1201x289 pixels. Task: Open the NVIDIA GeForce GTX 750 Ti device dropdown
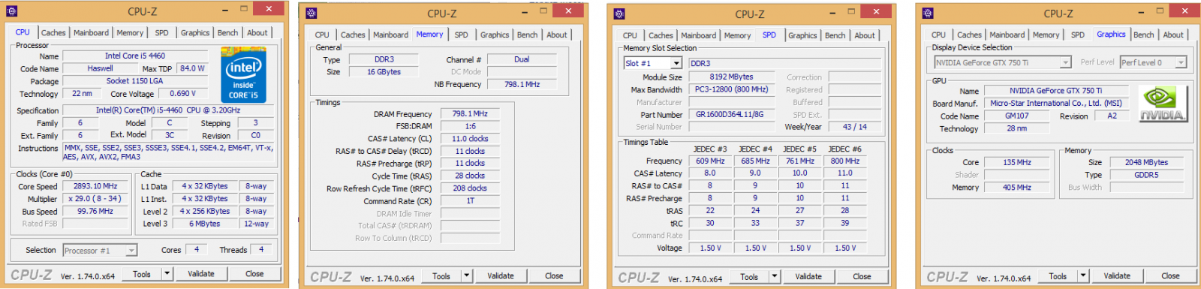click(x=1065, y=62)
